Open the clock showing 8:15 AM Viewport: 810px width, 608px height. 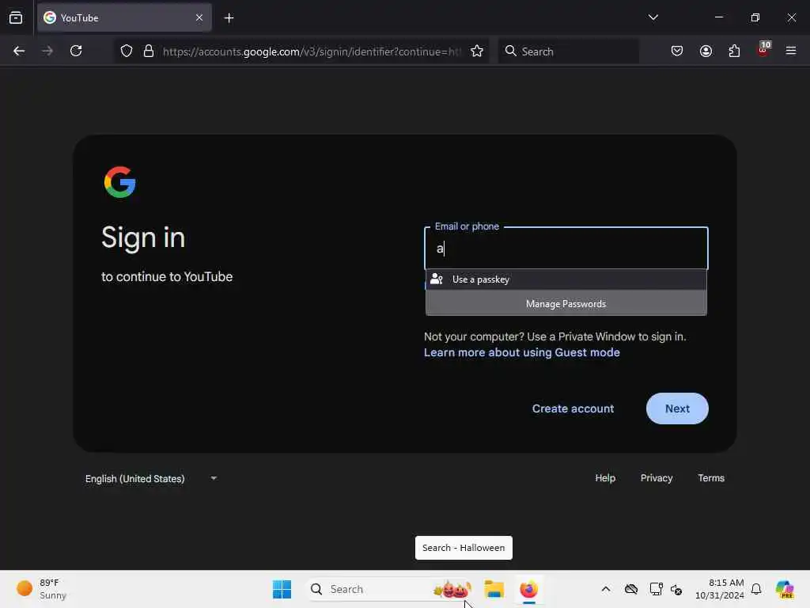pos(719,589)
